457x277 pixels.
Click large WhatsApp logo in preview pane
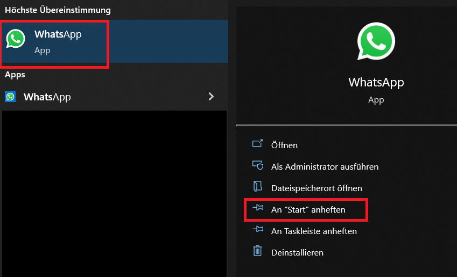(376, 41)
